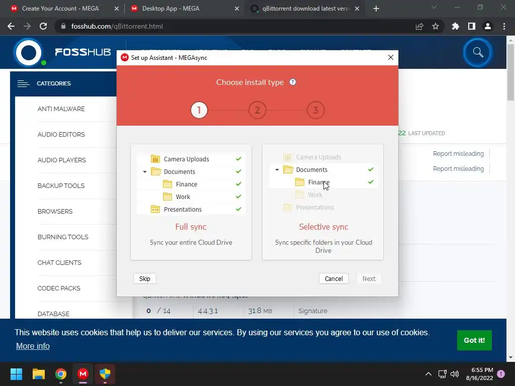Collapse Documents folder in Full sync tree
The width and height of the screenshot is (515, 386).
(144, 172)
